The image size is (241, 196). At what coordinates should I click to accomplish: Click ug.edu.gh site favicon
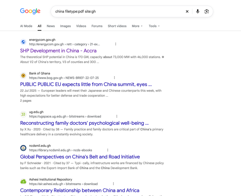click(23, 114)
